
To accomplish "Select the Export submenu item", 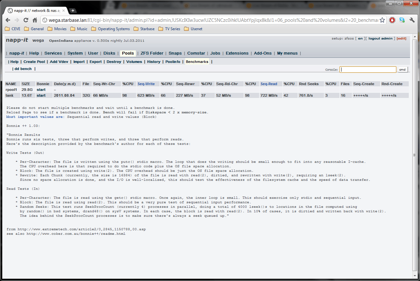I will (96, 62).
